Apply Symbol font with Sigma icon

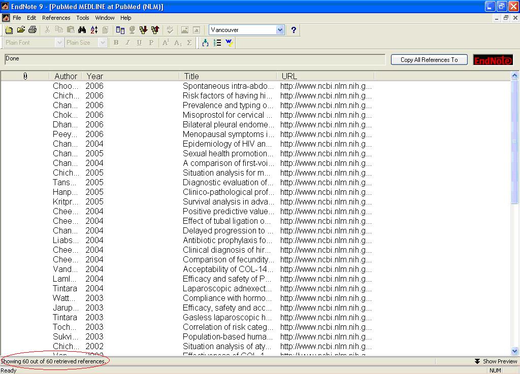[189, 43]
